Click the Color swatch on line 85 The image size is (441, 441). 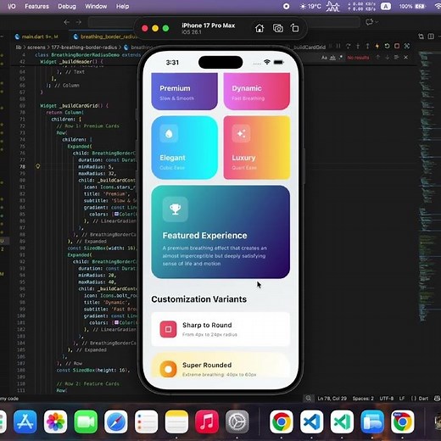click(x=116, y=214)
